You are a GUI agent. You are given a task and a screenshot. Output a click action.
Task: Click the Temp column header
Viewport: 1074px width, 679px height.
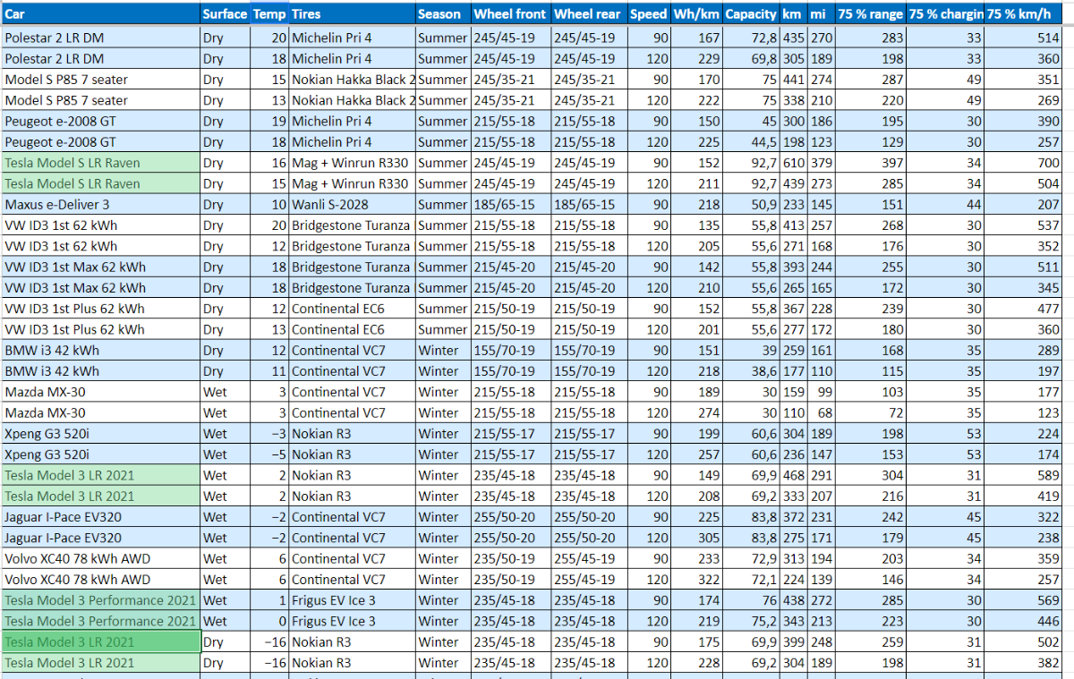269,14
